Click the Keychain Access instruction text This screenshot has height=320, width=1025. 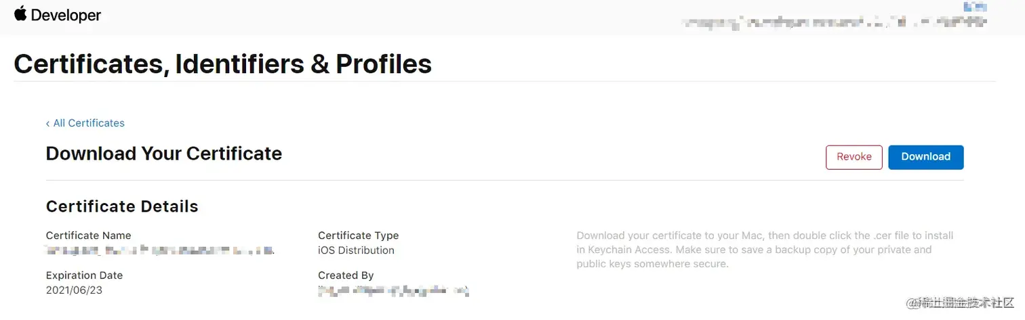[x=765, y=250]
